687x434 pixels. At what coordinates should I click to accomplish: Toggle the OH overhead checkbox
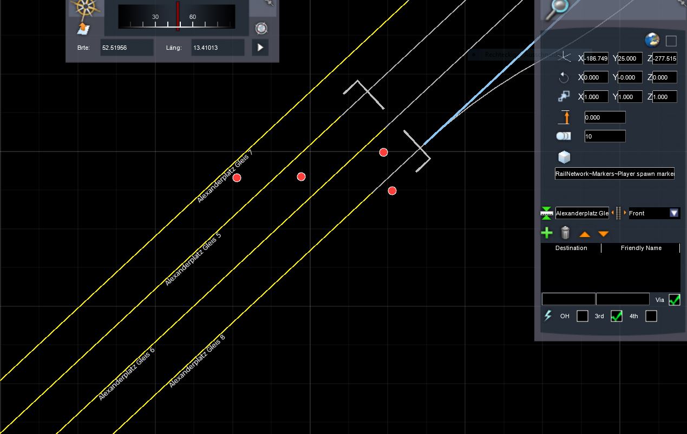coord(583,316)
